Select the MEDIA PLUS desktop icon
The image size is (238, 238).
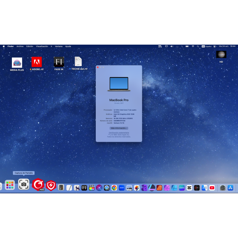click(x=17, y=64)
